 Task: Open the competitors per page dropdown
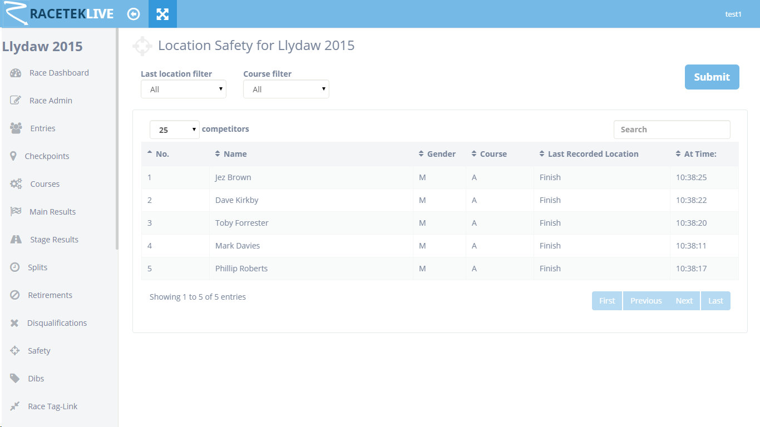tap(175, 130)
